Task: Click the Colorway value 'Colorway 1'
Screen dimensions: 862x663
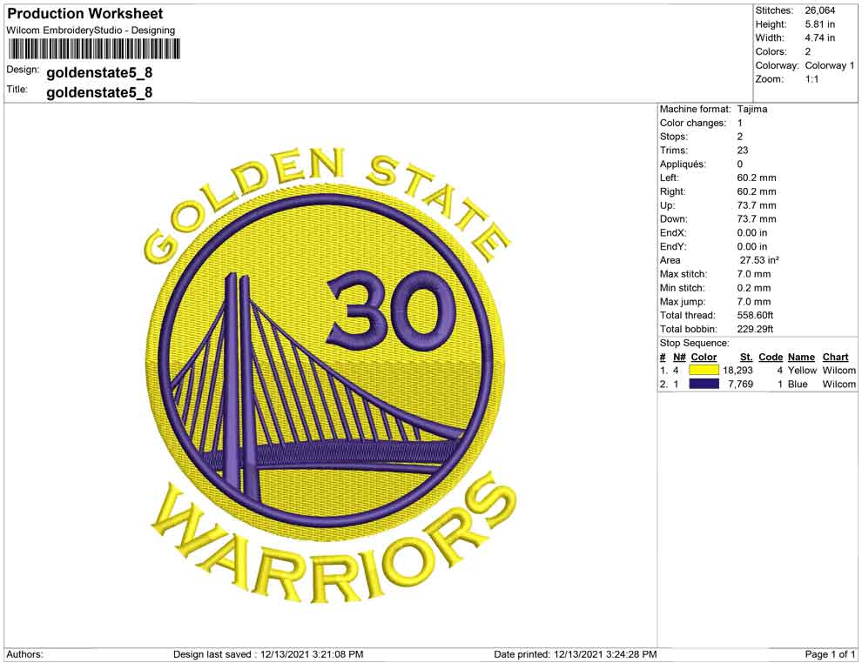Action: [830, 65]
